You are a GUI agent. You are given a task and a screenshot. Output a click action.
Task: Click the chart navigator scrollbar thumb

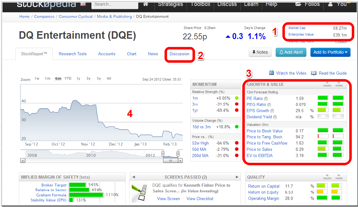click(171, 160)
